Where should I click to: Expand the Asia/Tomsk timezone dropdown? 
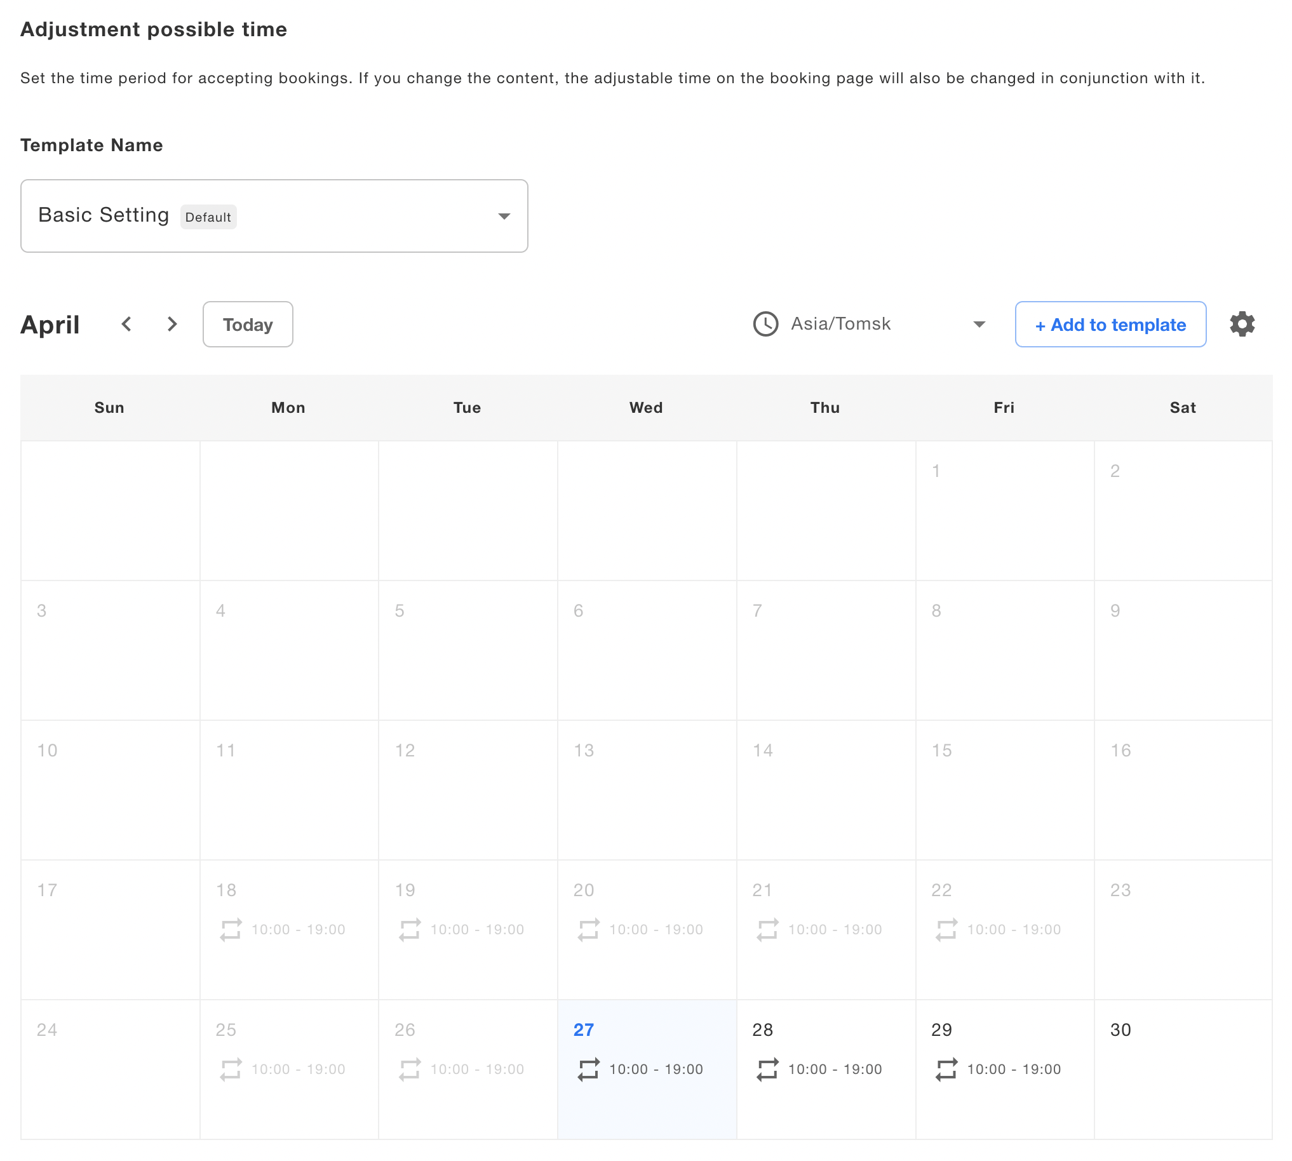click(x=880, y=324)
